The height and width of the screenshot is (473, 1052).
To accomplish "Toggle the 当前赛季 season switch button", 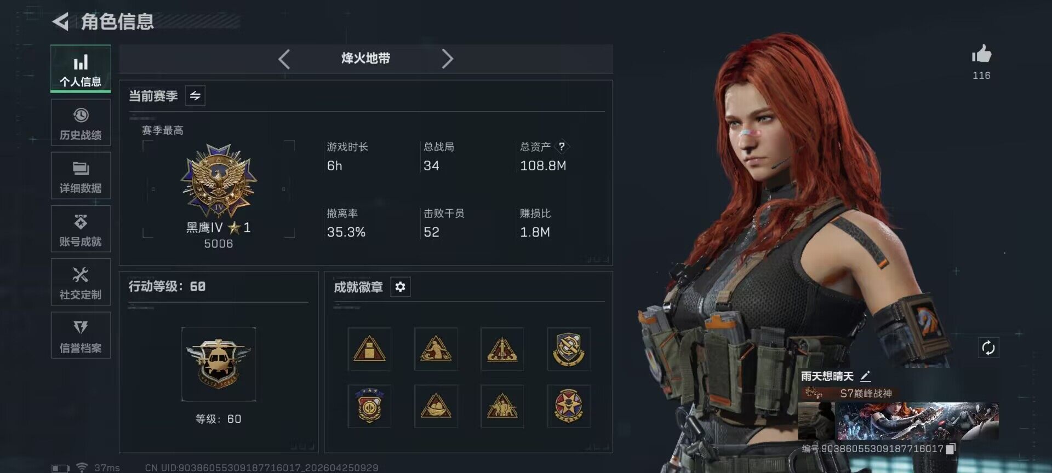I will 195,96.
